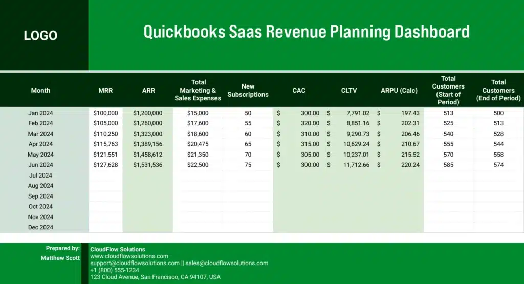Select New Subscriptions value 75
Screen dimensions: 524x284
(248, 165)
